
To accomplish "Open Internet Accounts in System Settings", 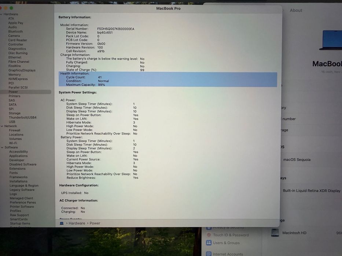I will point(224,254).
